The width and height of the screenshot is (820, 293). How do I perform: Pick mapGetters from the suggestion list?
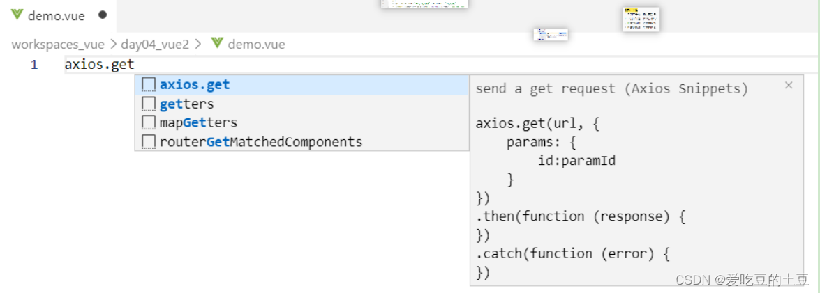(x=199, y=122)
